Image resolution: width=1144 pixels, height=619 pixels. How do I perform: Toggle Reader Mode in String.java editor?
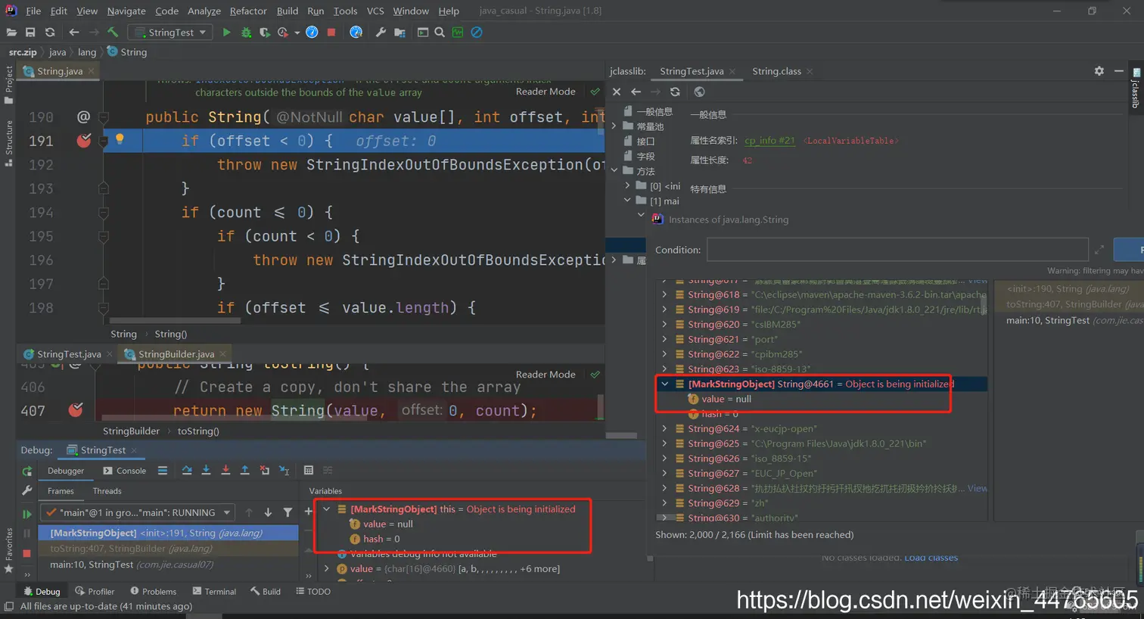point(546,92)
